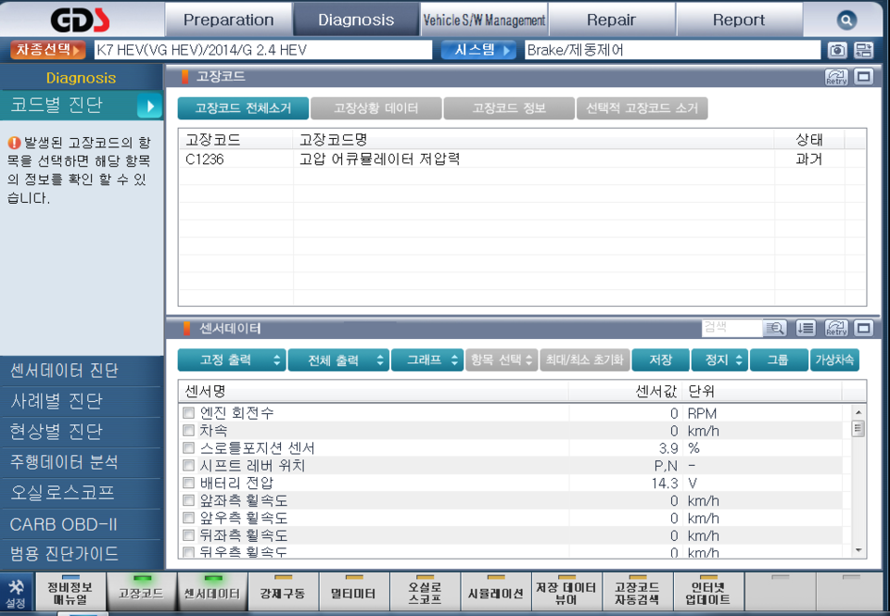Select 사례별 진단 in sidebar
This screenshot has height=616, width=890.
point(82,401)
